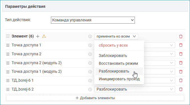Click the Добавить элементы button

click(95, 98)
